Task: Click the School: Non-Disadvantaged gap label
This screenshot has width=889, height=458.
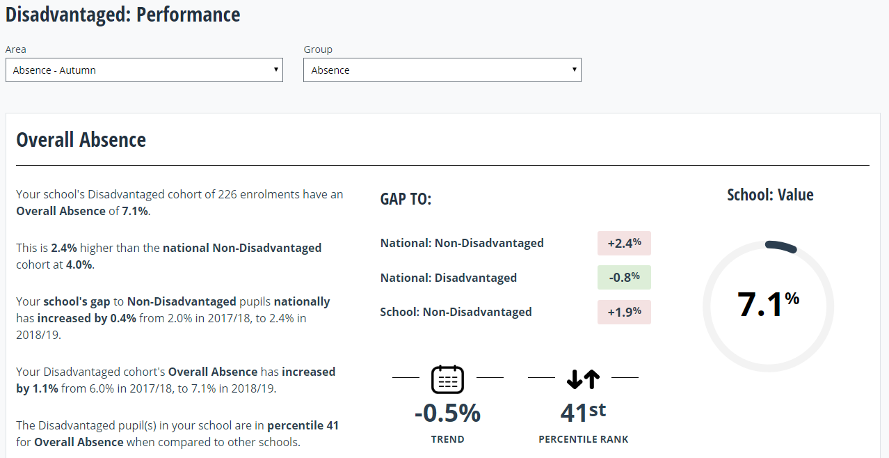Action: [456, 312]
